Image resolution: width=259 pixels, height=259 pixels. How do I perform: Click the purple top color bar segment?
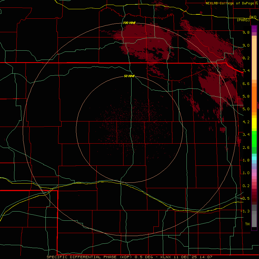(254, 29)
